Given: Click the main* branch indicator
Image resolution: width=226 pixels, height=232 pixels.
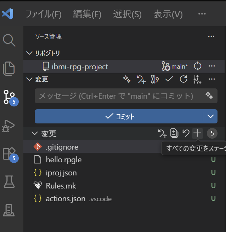Looking at the screenshot, I should tap(175, 66).
